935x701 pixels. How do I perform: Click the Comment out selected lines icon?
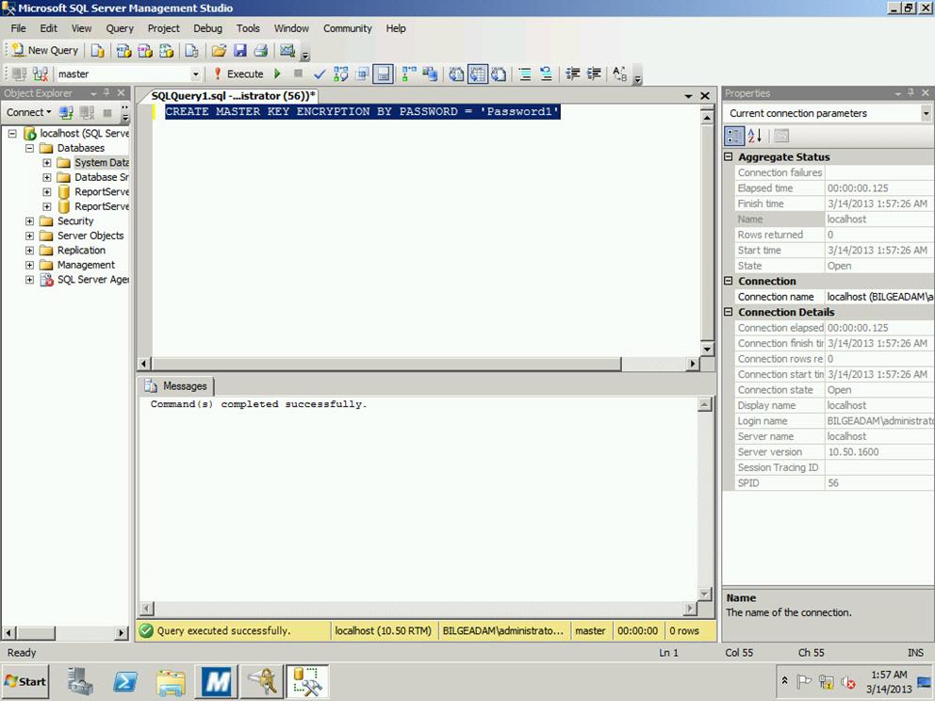pos(525,73)
